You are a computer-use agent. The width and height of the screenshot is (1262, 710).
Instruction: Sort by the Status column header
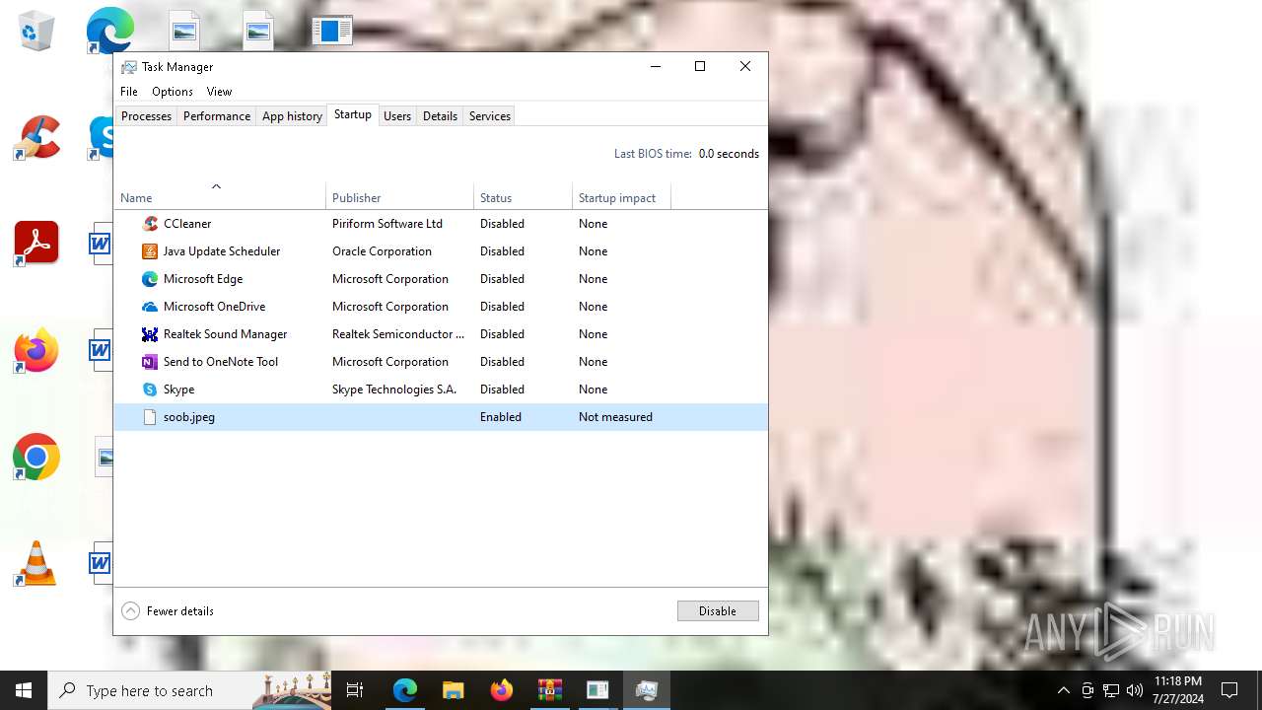click(x=523, y=197)
